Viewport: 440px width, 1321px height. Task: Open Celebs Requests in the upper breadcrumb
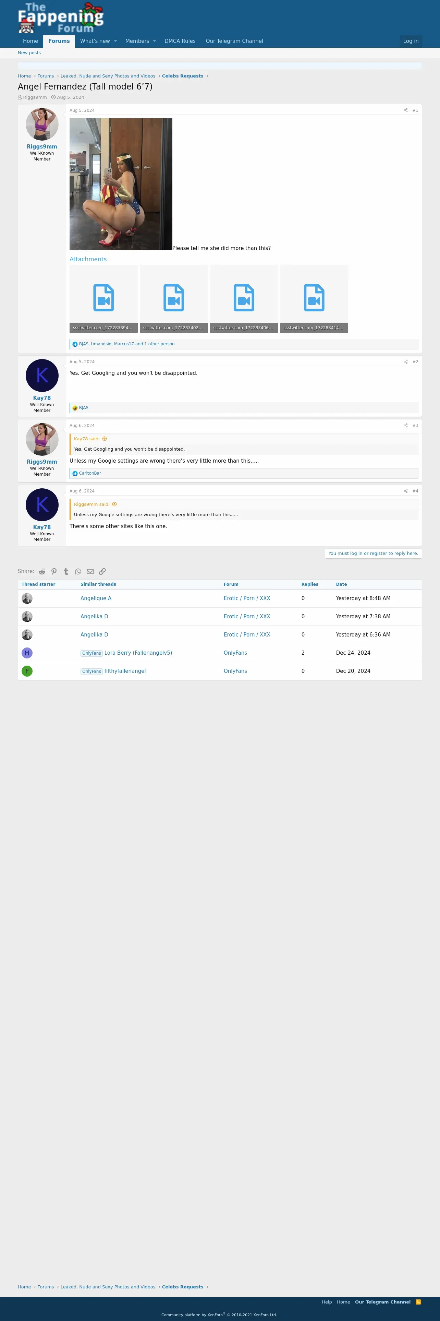click(x=182, y=76)
